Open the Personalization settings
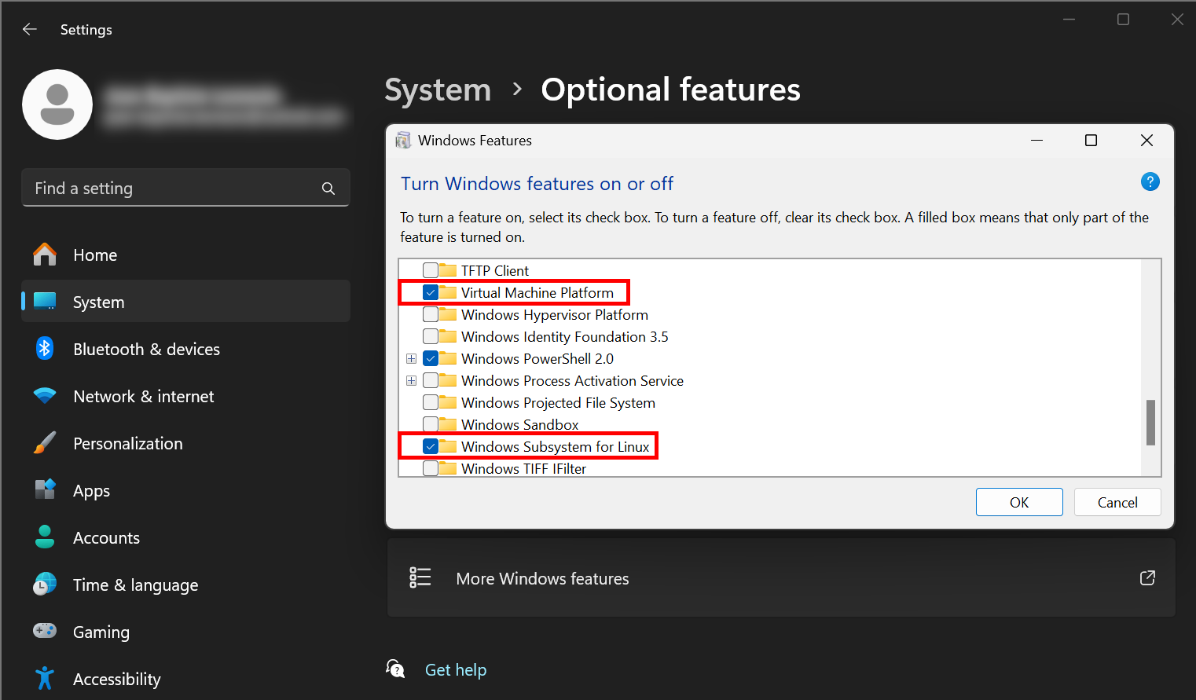1196x700 pixels. 185,443
